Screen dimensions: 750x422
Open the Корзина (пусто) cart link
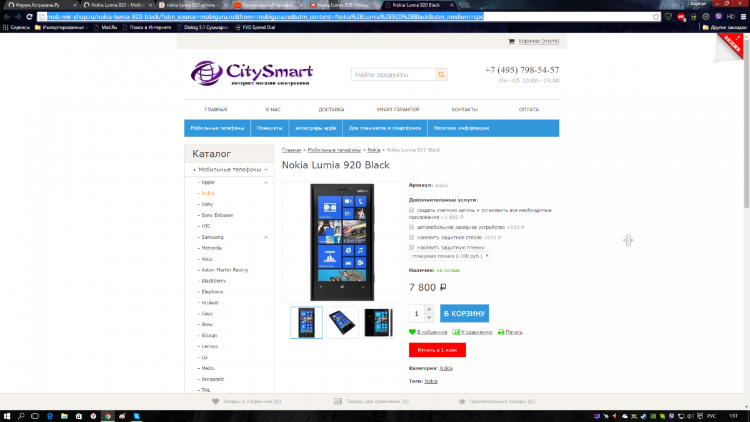coord(539,41)
